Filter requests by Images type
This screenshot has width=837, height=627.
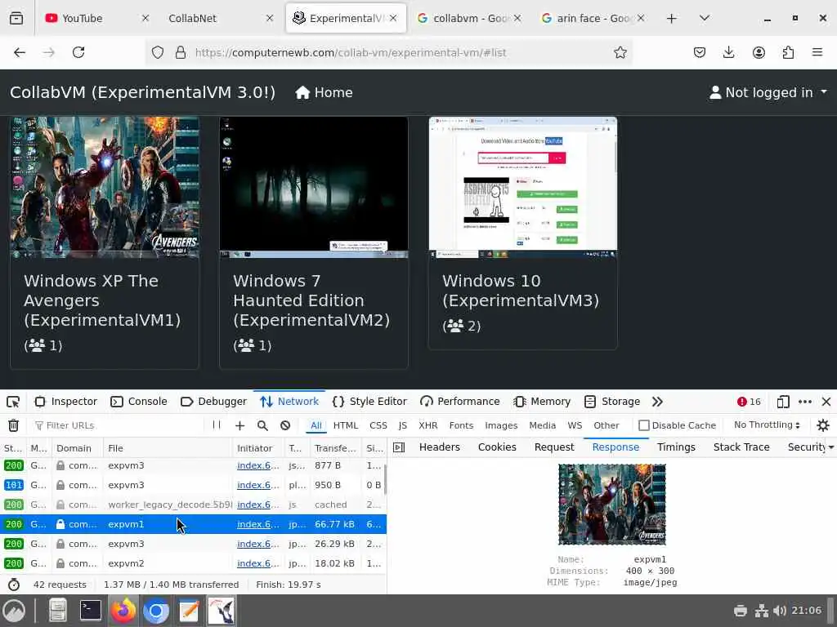point(501,425)
